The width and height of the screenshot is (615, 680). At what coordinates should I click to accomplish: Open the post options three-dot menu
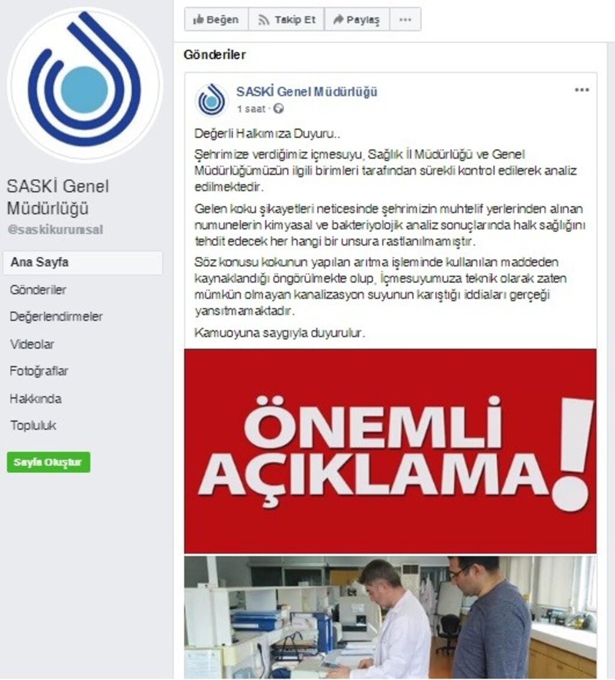coord(581,90)
